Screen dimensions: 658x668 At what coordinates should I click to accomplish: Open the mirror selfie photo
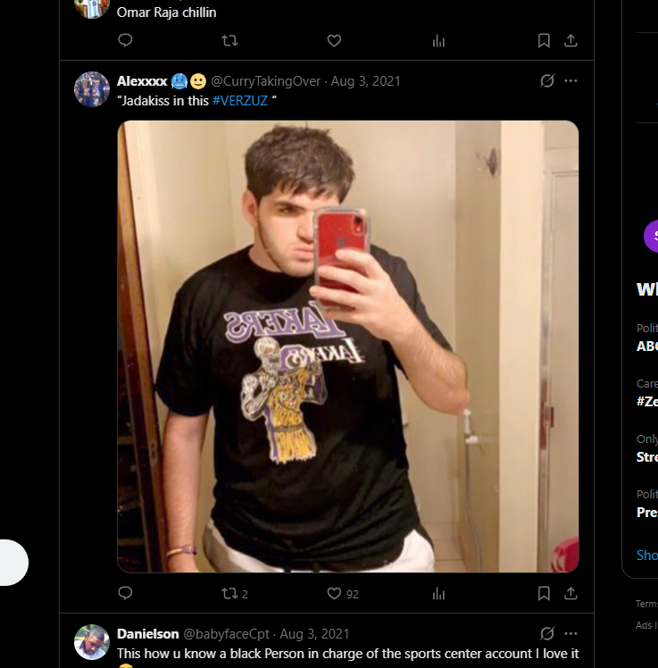click(348, 347)
